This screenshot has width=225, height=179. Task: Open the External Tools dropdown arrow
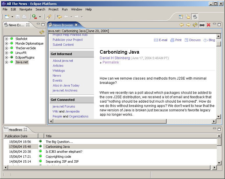(x=40, y=17)
